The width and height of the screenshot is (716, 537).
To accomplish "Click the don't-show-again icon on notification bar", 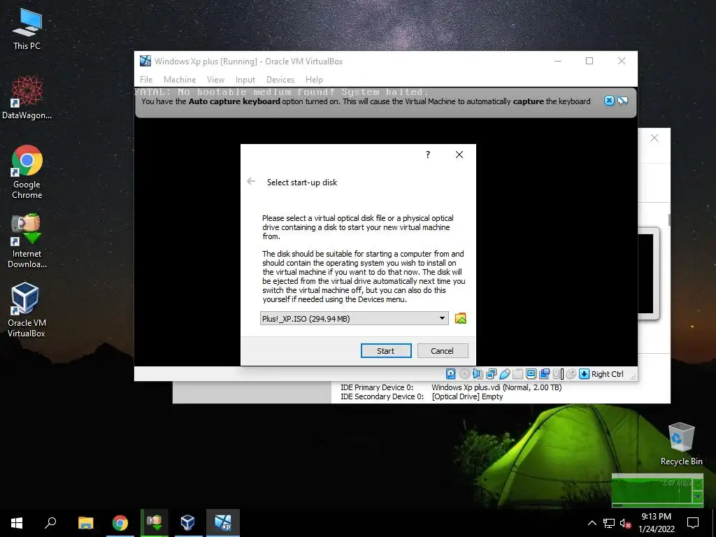I will point(623,101).
